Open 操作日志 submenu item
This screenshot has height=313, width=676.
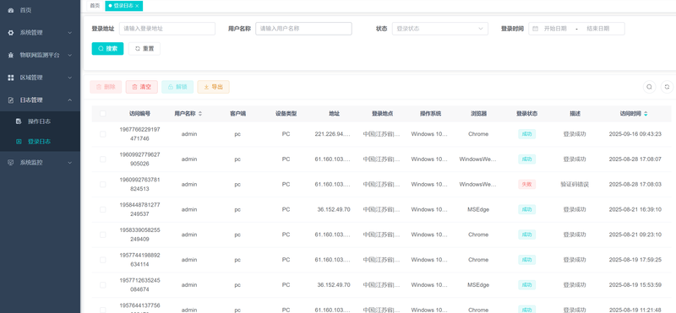pyautogui.click(x=40, y=121)
